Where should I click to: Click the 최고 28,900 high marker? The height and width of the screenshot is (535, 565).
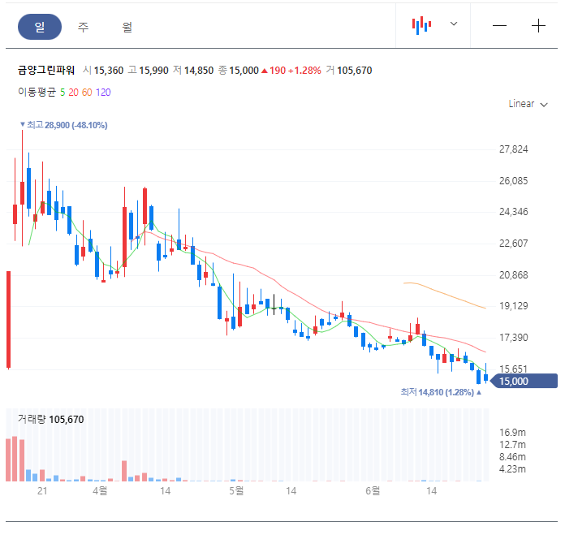coord(64,125)
